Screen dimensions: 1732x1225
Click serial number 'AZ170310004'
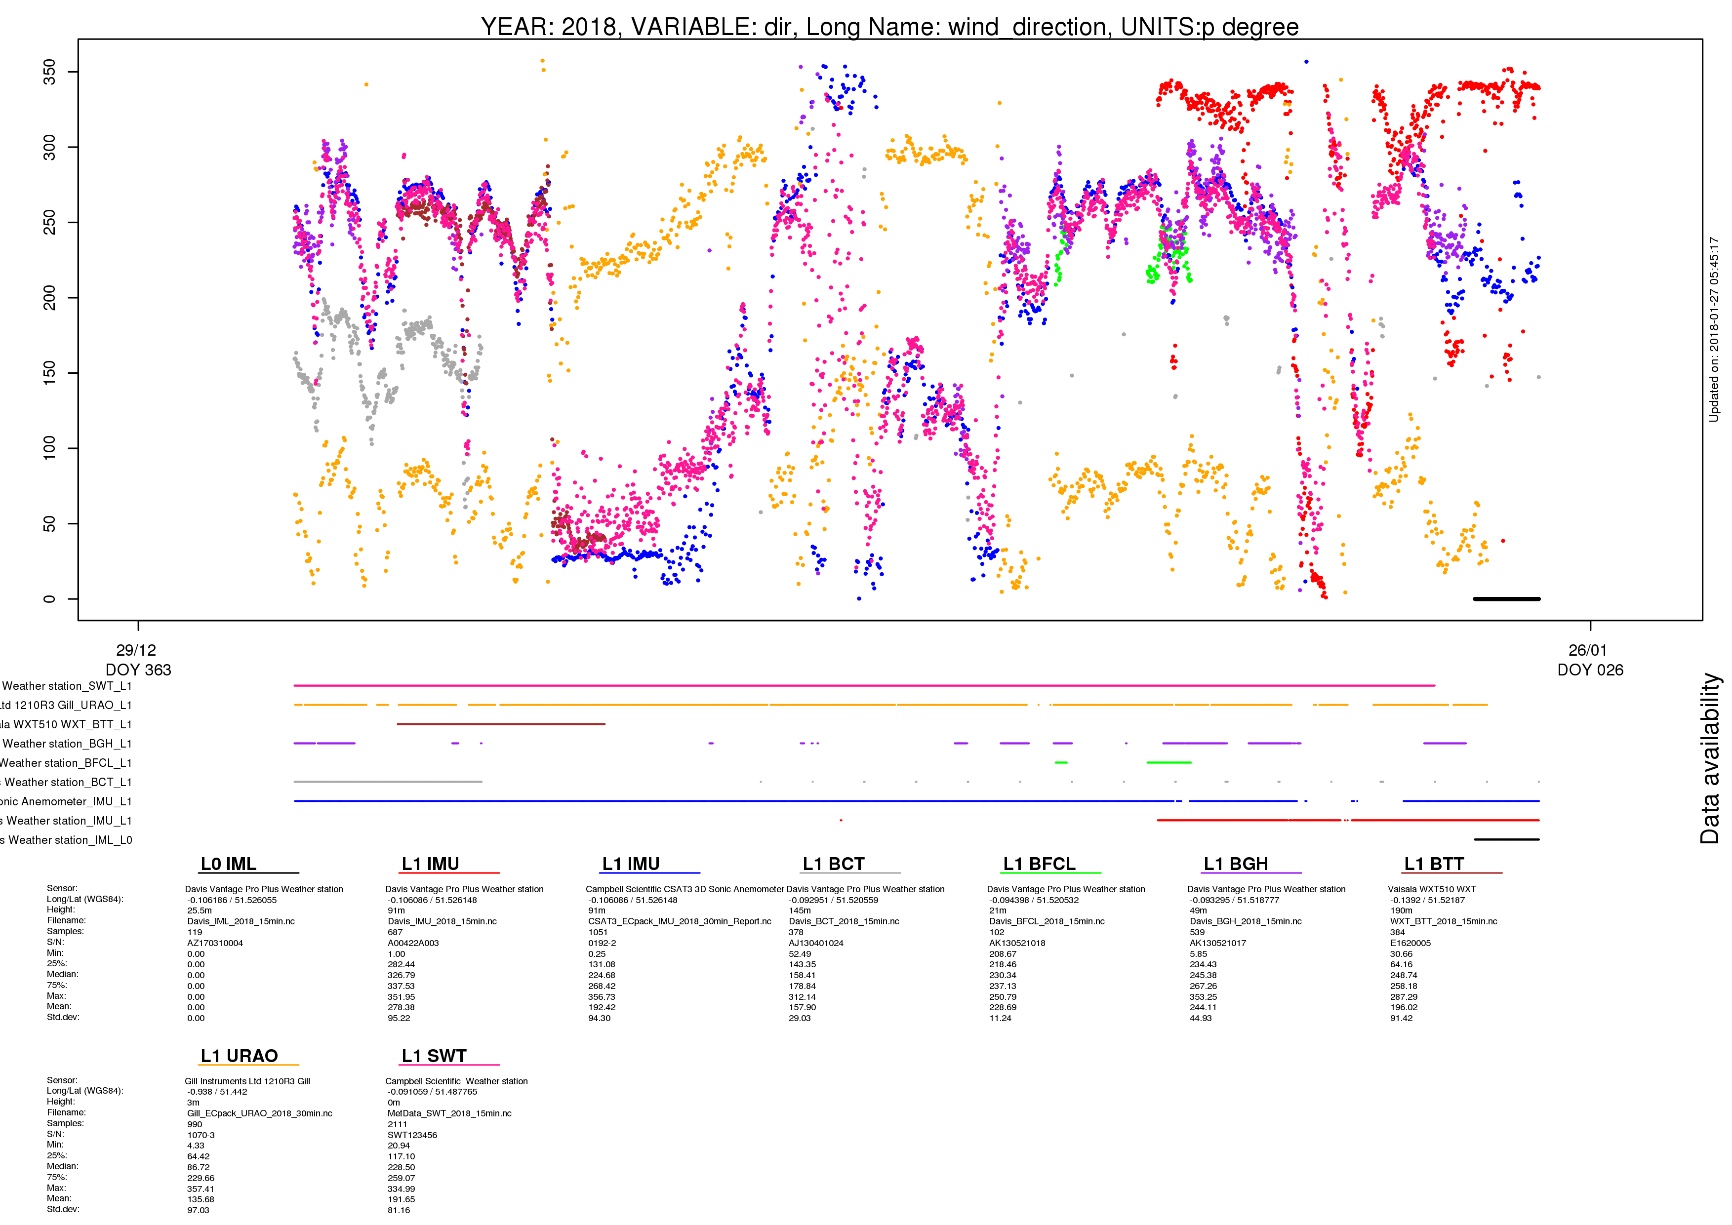pos(215,943)
